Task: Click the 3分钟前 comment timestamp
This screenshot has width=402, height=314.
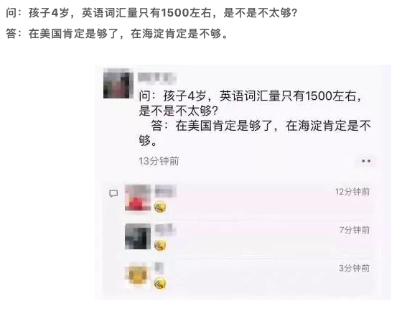Action: [355, 268]
